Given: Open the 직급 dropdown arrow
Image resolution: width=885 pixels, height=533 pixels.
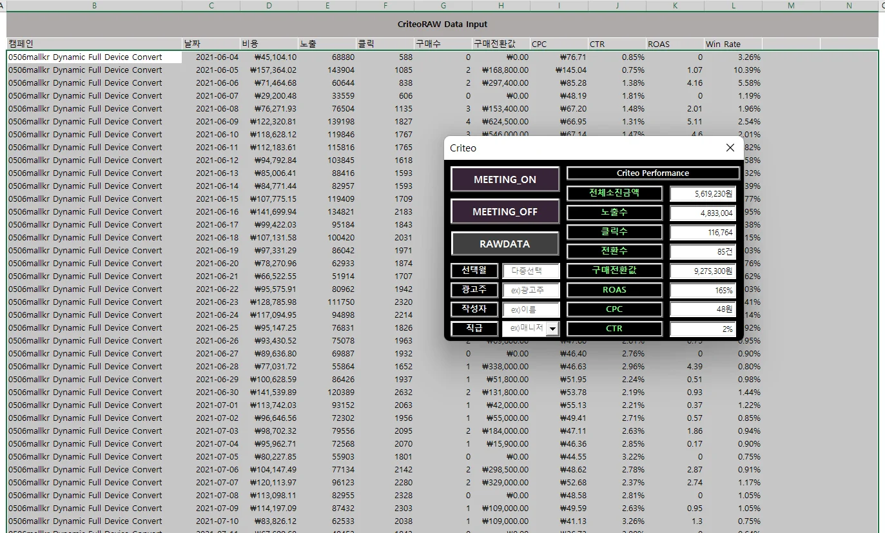Looking at the screenshot, I should coord(552,329).
